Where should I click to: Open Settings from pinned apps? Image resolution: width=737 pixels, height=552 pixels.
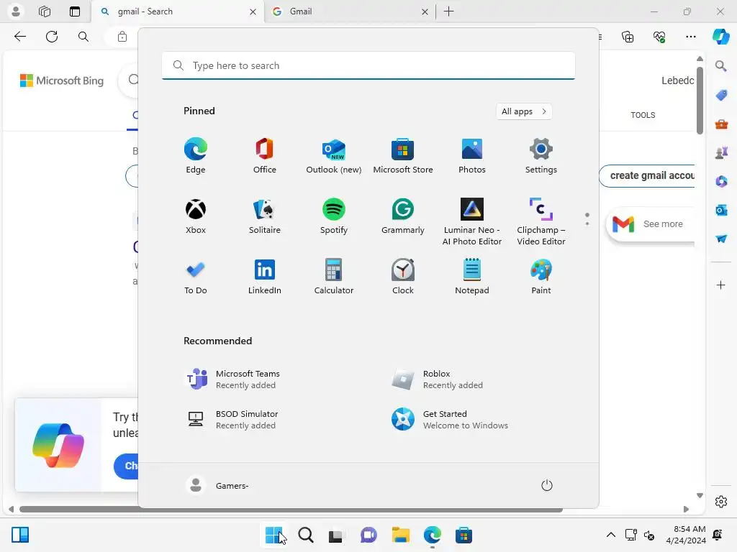click(541, 156)
